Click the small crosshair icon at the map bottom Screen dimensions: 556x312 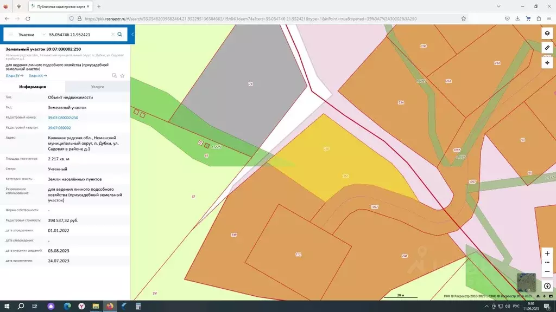pos(544,296)
